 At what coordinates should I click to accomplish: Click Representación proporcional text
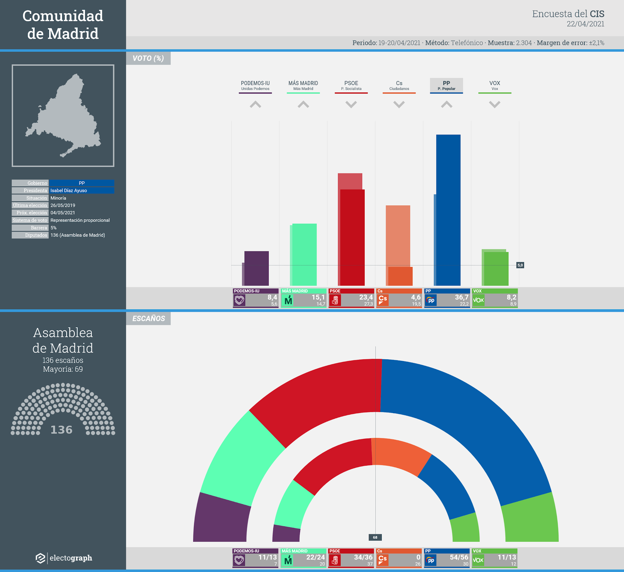80,220
